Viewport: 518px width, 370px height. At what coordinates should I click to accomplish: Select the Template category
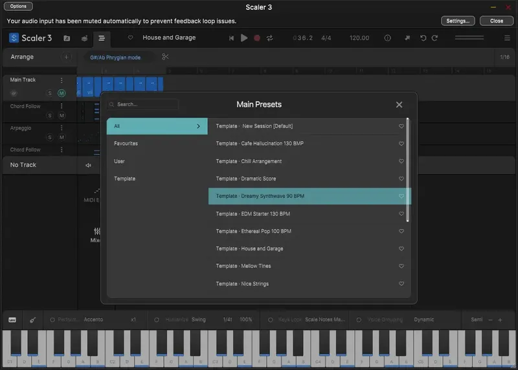point(157,179)
